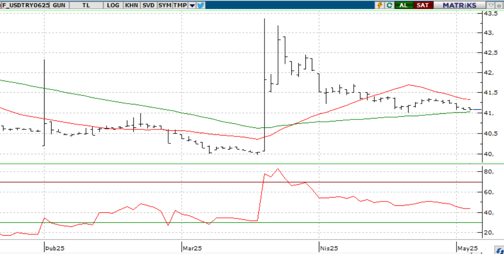Click the small square window button at top right
Image resolution: width=504 pixels, height=254 pixels.
pos(500,5)
